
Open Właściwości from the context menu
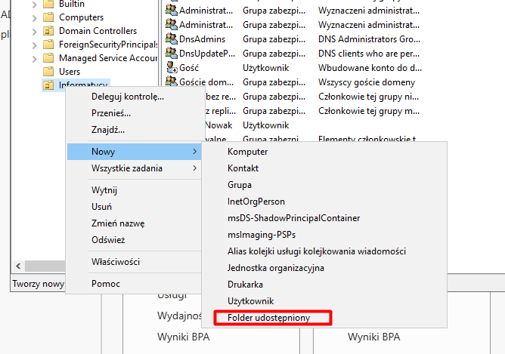tap(115, 262)
